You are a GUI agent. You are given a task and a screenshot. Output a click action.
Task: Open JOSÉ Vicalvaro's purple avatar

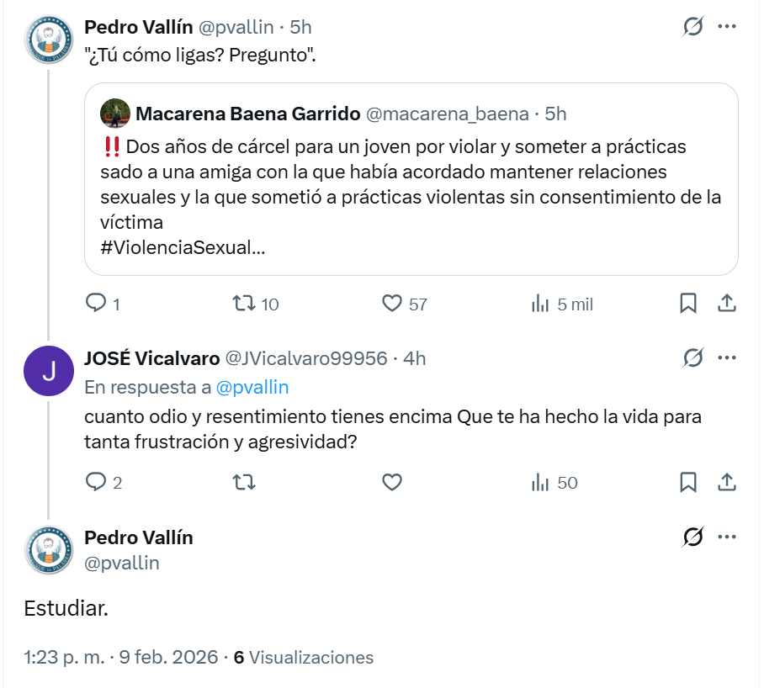pos(48,370)
